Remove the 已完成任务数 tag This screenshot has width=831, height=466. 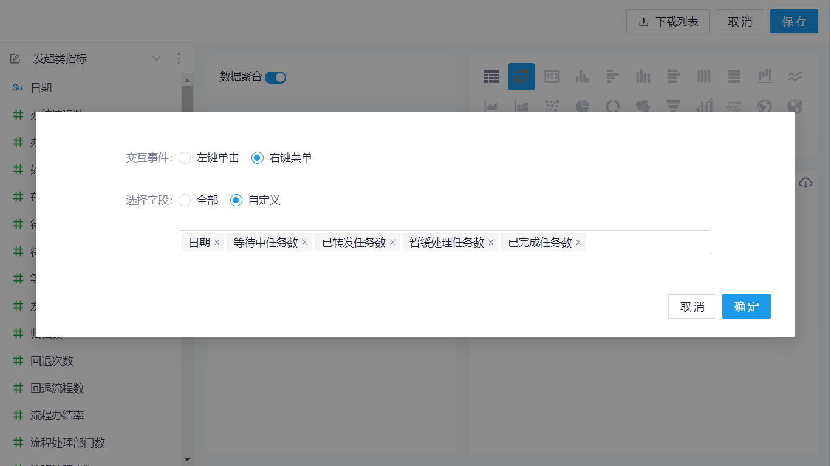tap(578, 243)
